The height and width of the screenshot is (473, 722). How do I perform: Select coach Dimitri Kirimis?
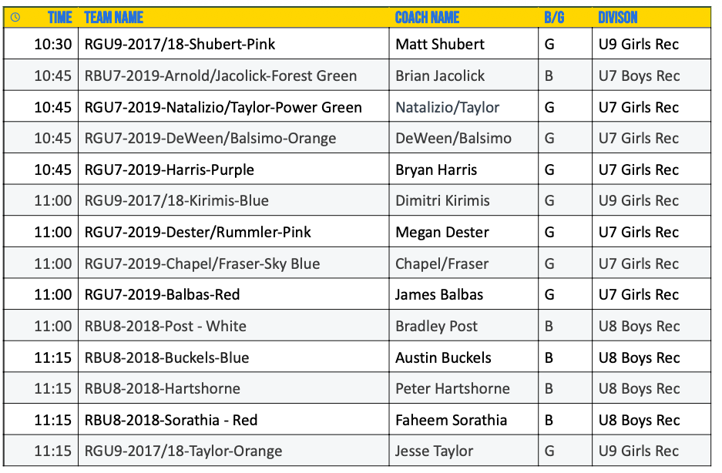[442, 201]
